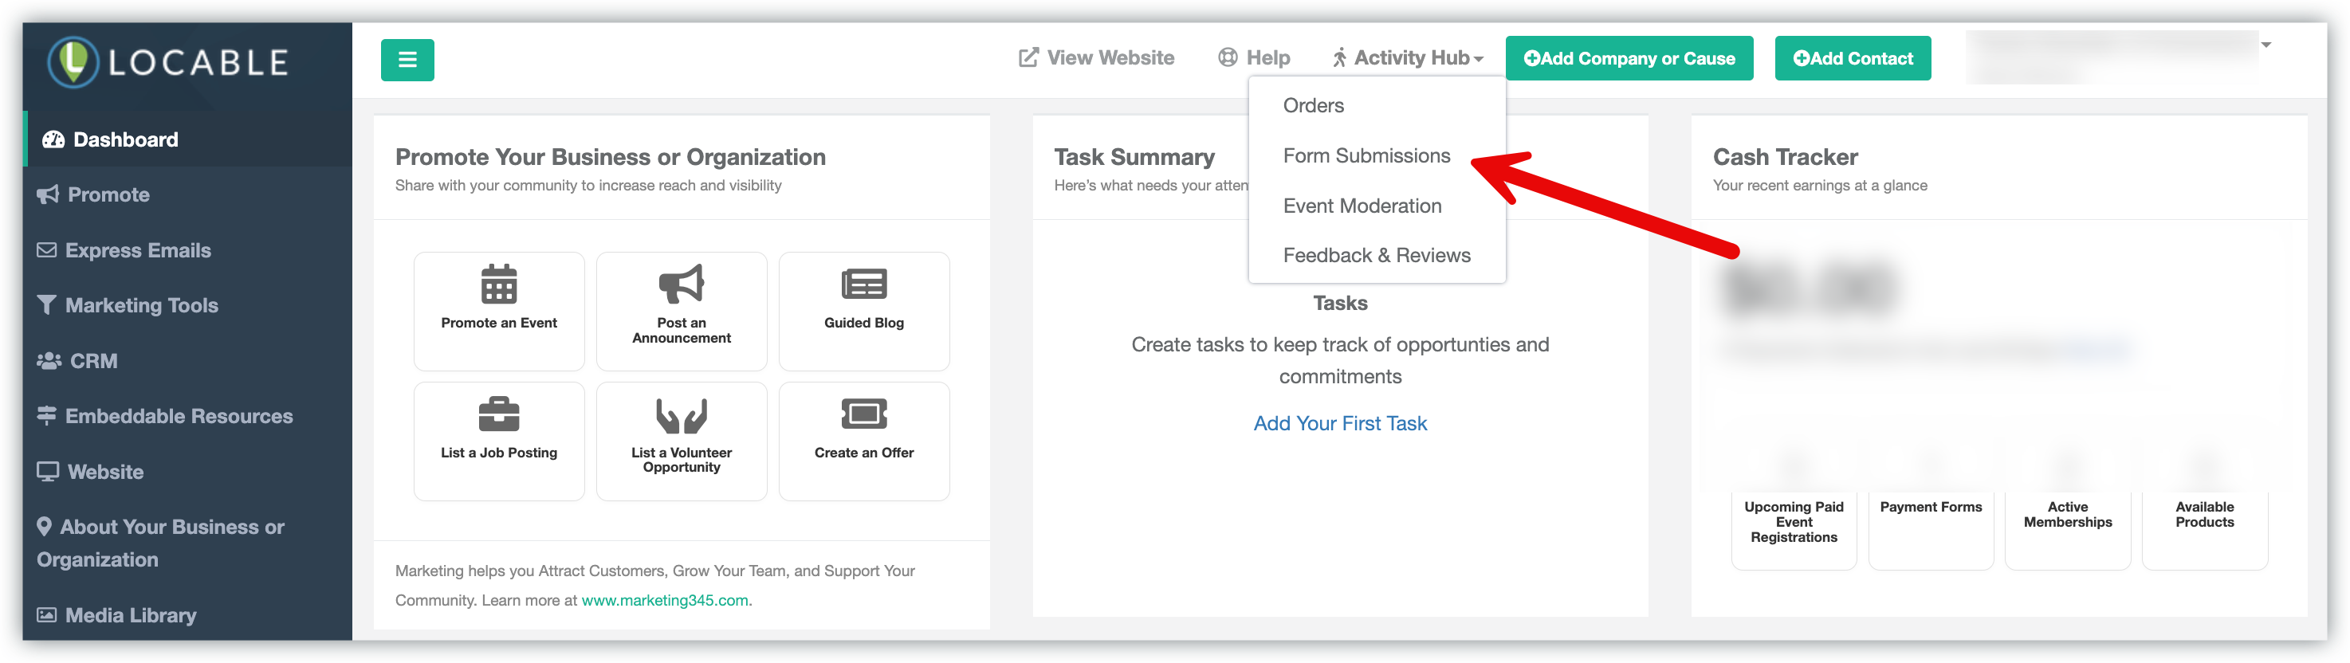Viewport: 2350px width, 663px height.
Task: Expand the Activity Hub dropdown
Action: [1408, 58]
